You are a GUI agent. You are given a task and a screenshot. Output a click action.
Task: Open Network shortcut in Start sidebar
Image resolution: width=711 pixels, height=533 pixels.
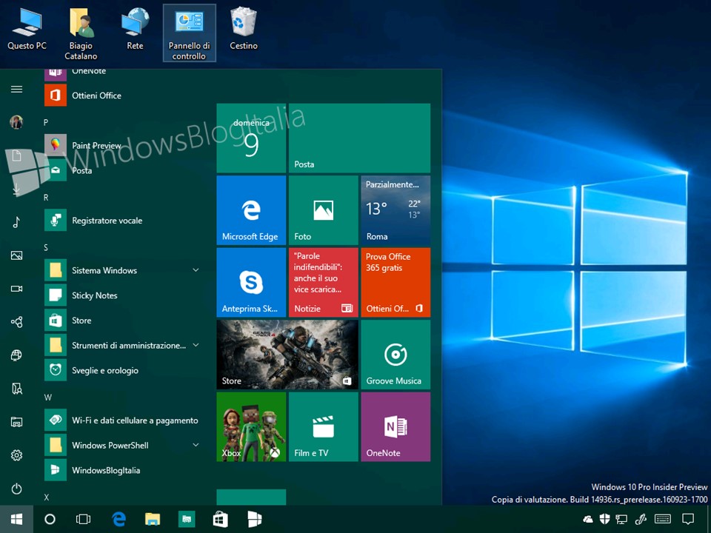tap(17, 355)
